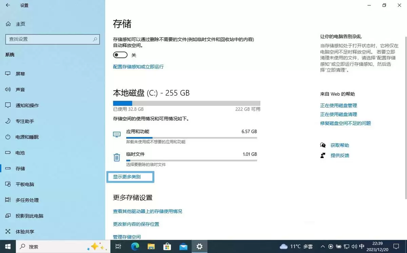Open the notification center icon

coord(396,247)
